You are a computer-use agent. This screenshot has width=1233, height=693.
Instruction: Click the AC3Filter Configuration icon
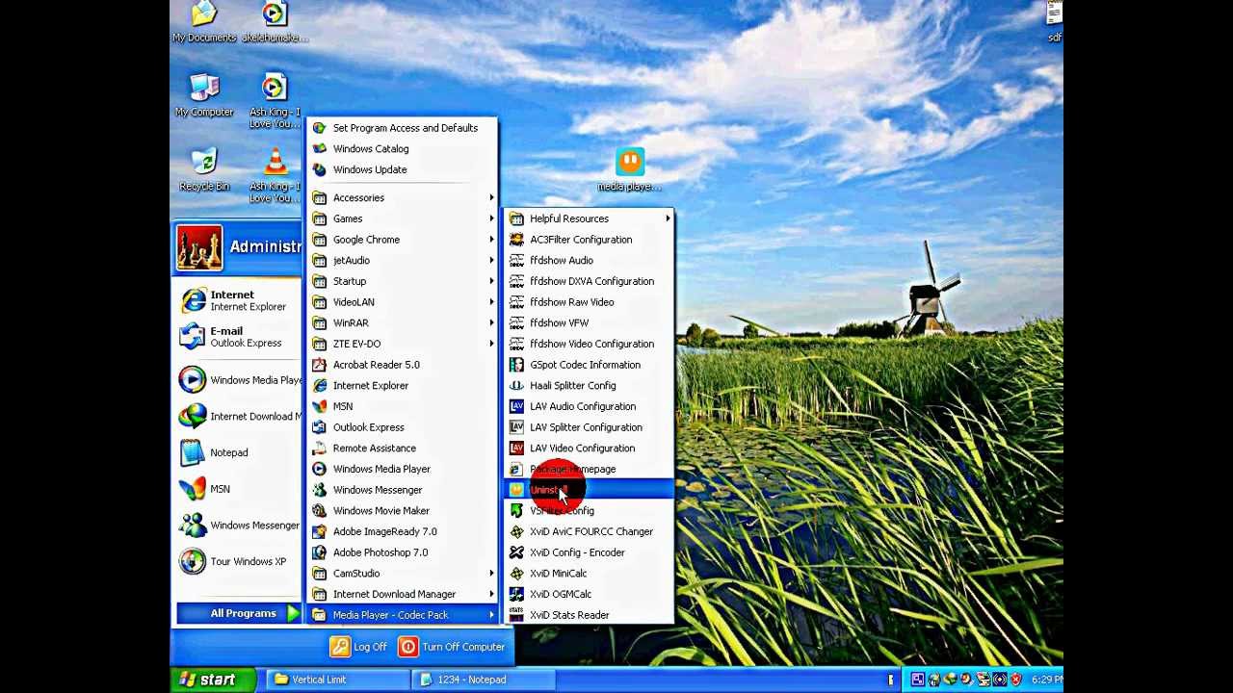[516, 240]
